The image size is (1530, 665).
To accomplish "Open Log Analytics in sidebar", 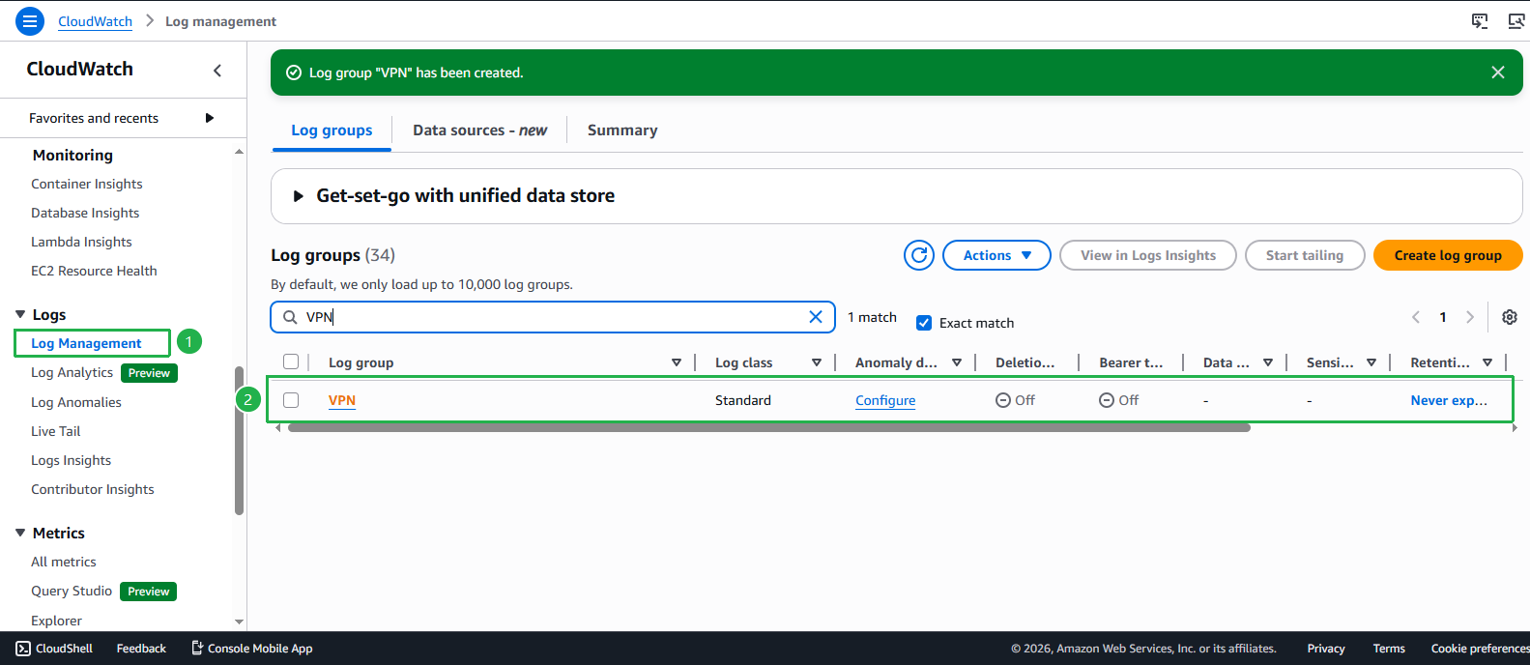I will click(x=72, y=372).
